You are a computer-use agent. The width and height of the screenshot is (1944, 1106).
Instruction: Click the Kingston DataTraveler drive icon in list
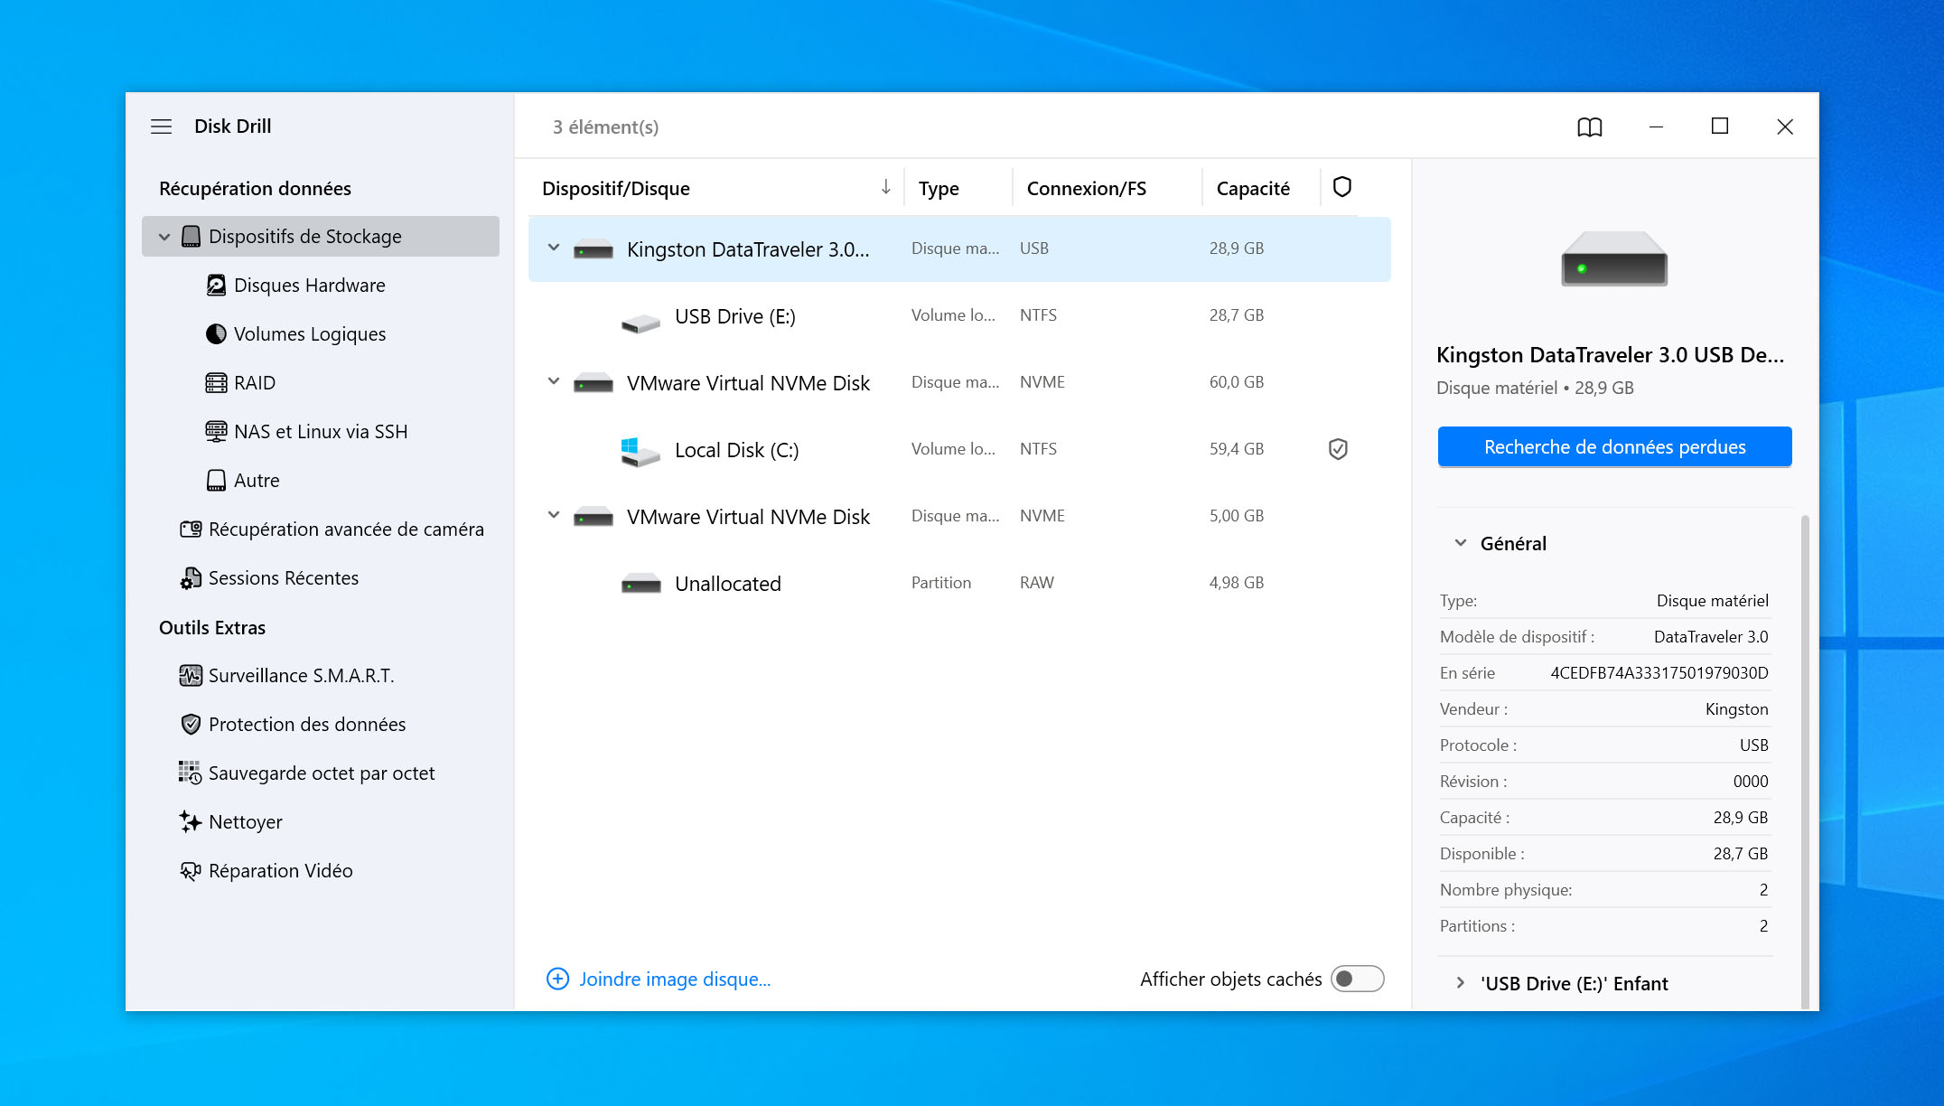pos(593,250)
